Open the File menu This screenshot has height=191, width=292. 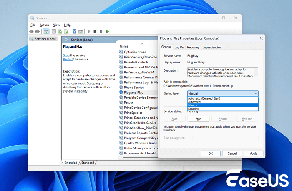pos(33,25)
